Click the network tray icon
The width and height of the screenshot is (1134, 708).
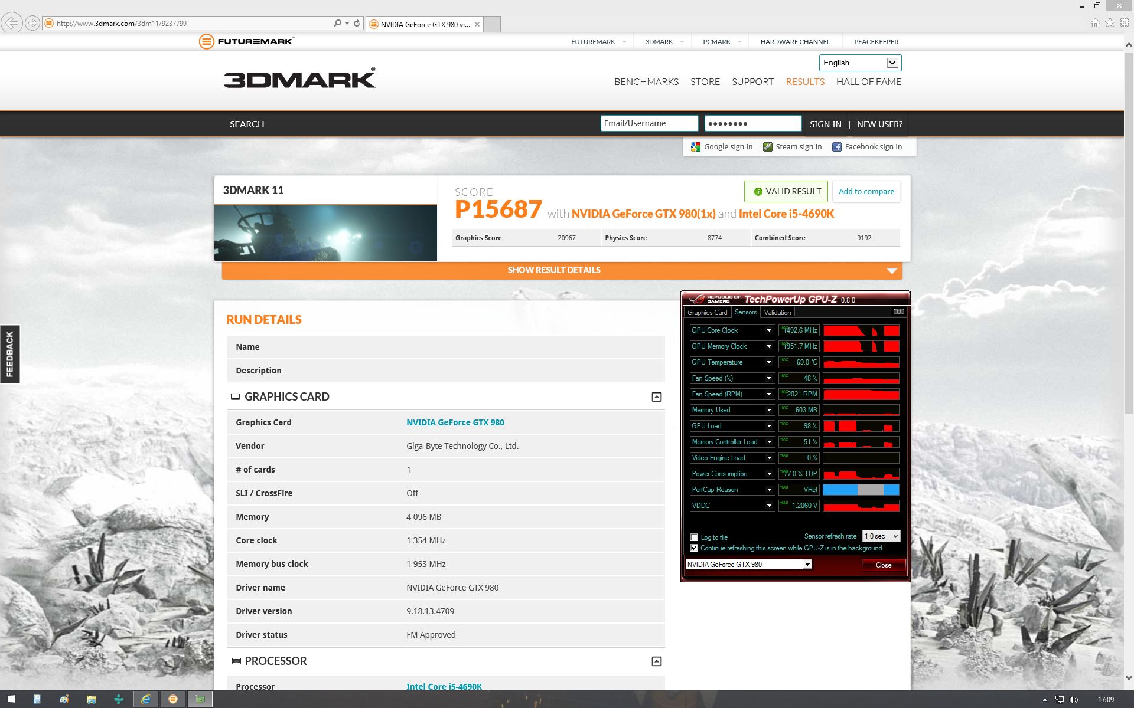pyautogui.click(x=1059, y=700)
